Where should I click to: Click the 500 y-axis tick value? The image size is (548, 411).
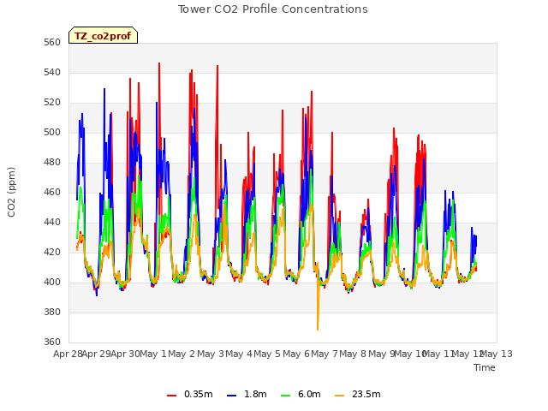point(52,133)
